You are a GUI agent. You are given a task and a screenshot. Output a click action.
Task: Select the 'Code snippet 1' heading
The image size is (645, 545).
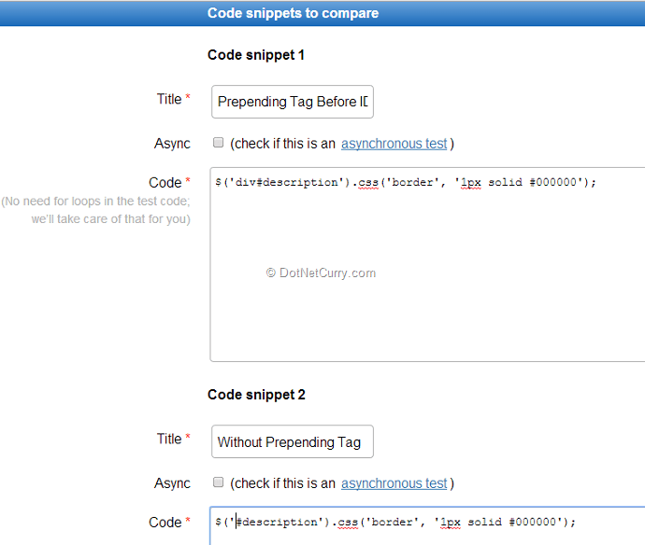256,55
